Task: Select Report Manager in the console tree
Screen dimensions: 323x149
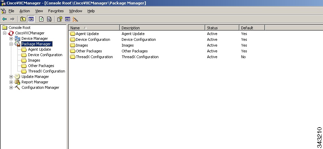Action: click(x=35, y=82)
